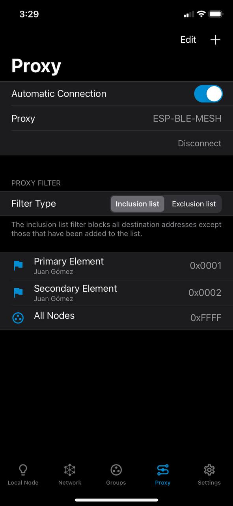The height and width of the screenshot is (506, 233).
Task: Select the Primary Element row
Action: tap(116, 265)
